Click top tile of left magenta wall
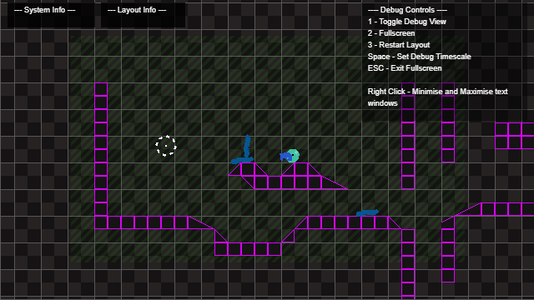Screen dimensions: 534x300 coord(101,89)
